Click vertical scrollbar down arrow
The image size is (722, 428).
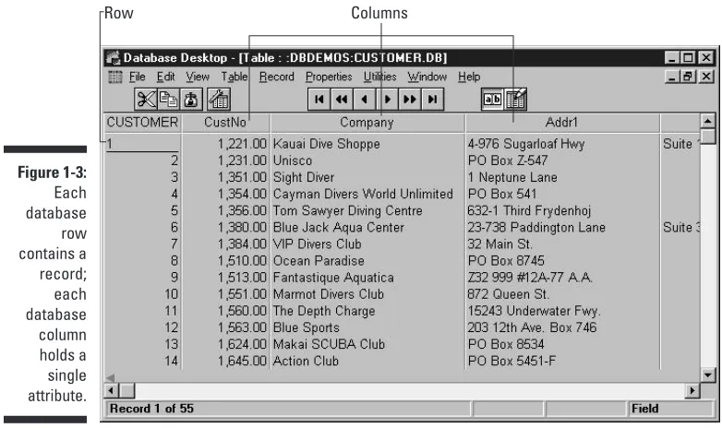[708, 374]
